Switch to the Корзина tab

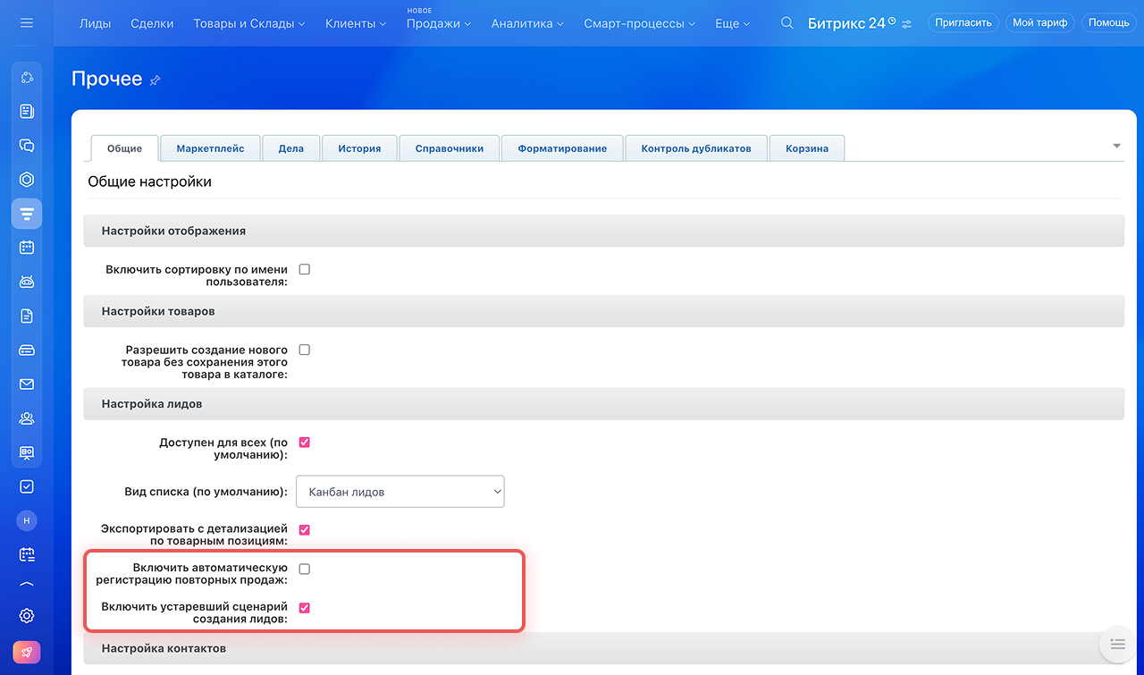807,148
